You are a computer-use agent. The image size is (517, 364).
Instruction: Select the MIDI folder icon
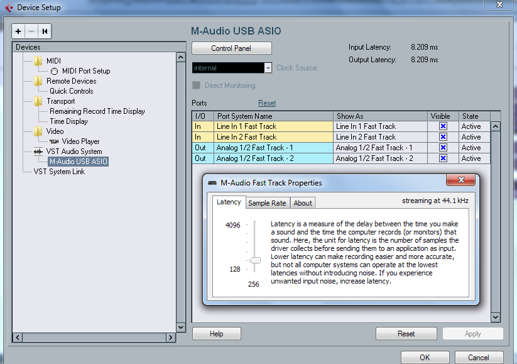tap(38, 61)
